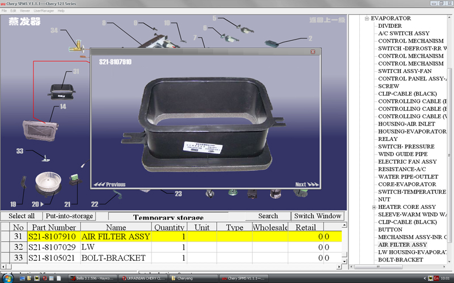The height and width of the screenshot is (283, 454).
Task: Click the Previous arrow in the part image popup
Action: point(110,185)
